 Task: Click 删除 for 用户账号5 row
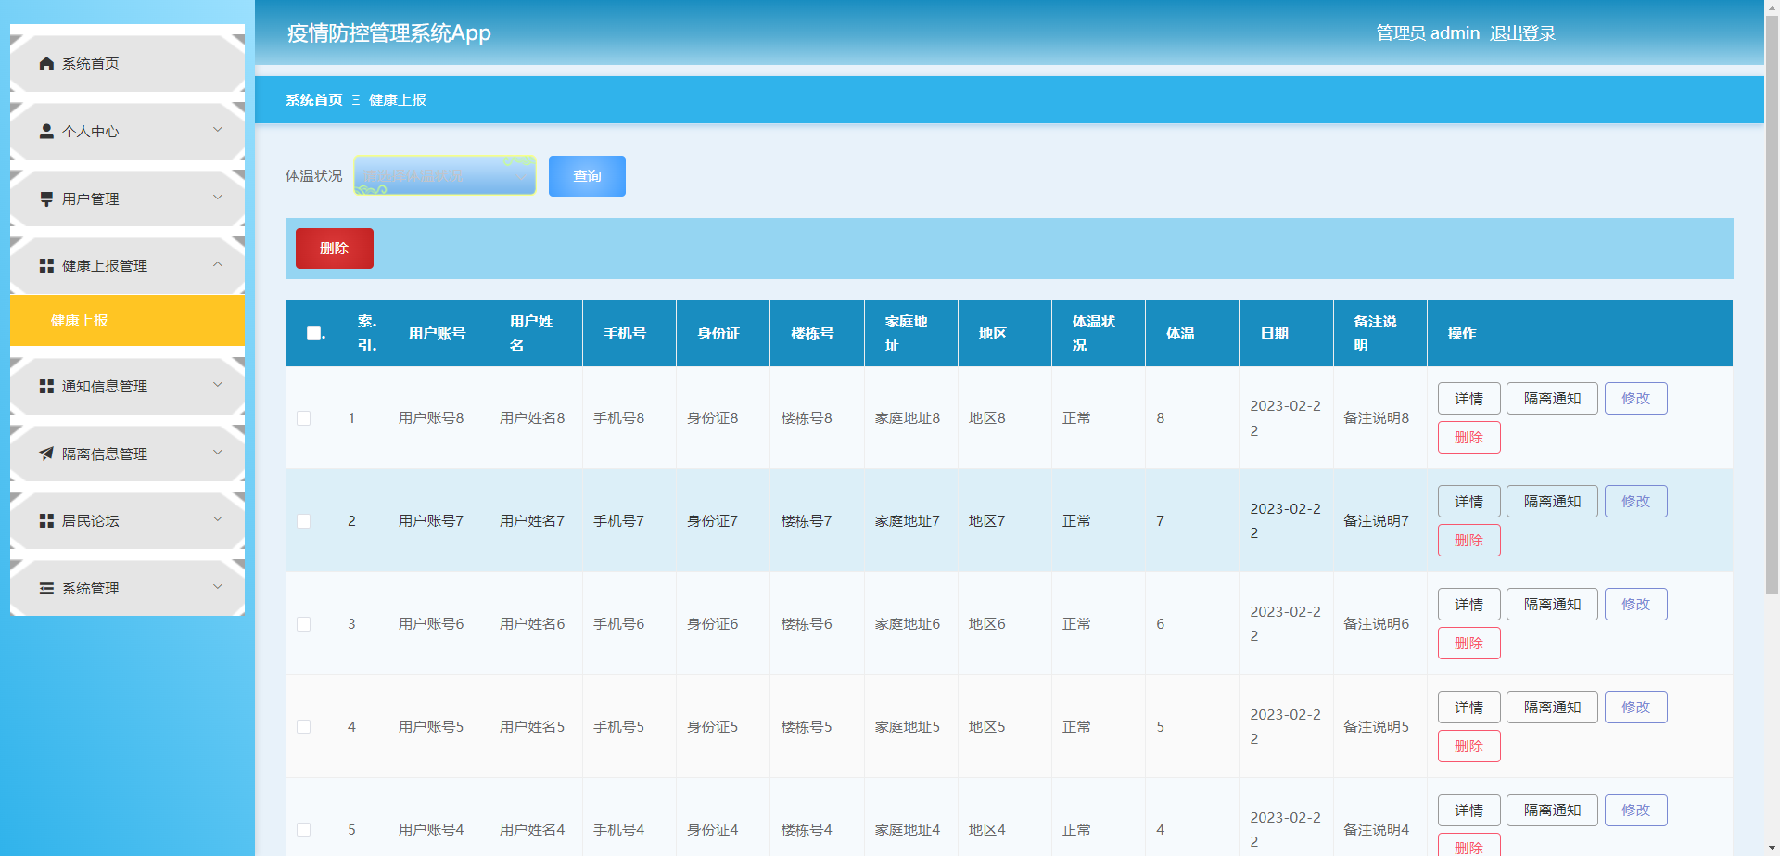pyautogui.click(x=1468, y=747)
